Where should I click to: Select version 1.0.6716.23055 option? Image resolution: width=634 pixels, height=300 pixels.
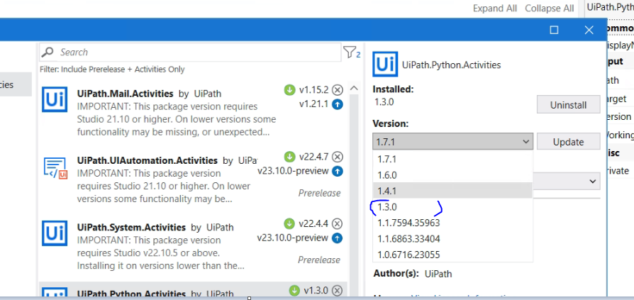pyautogui.click(x=408, y=255)
